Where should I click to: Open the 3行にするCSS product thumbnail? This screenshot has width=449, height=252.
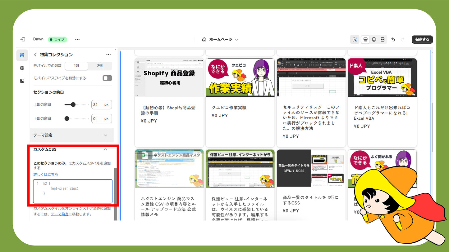point(311,168)
